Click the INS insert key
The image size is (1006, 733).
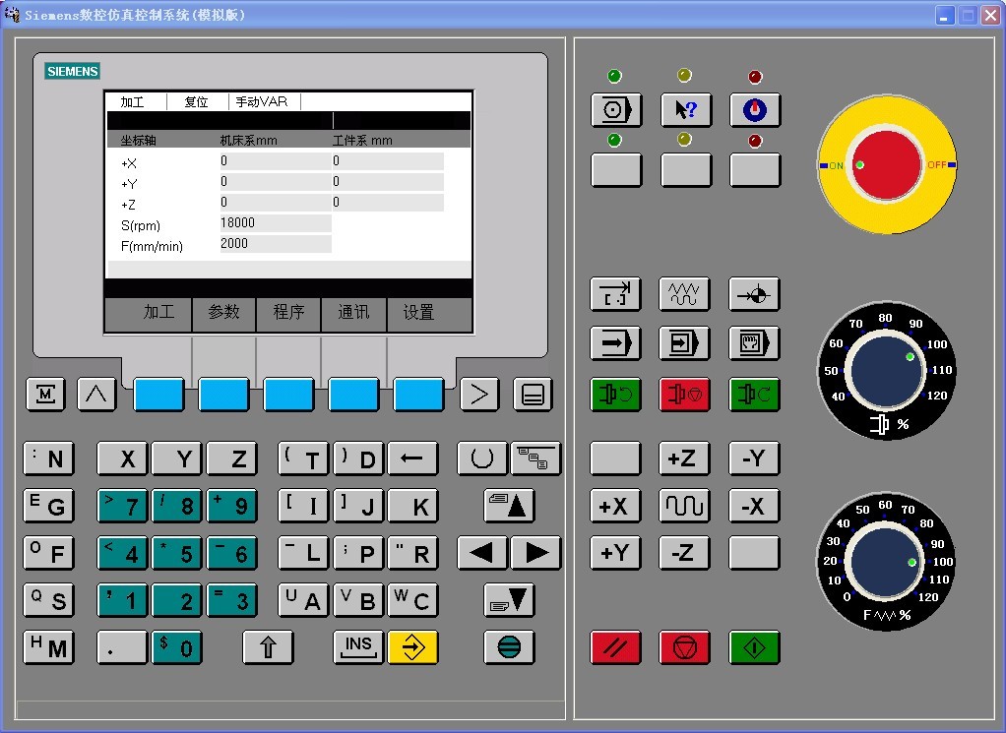point(358,647)
